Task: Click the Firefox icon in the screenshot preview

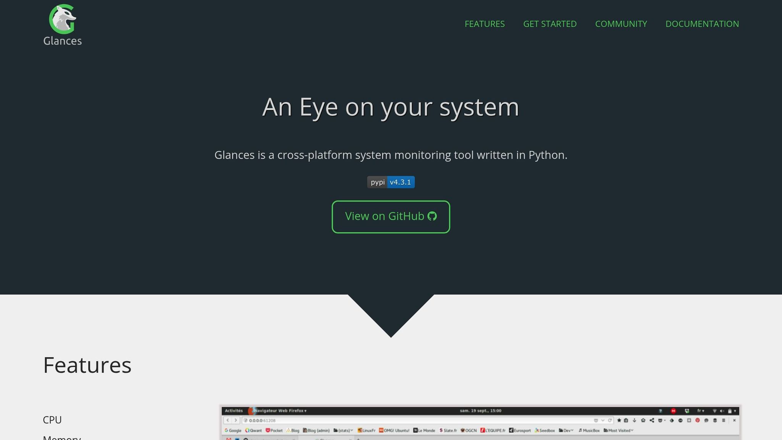Action: 252,411
